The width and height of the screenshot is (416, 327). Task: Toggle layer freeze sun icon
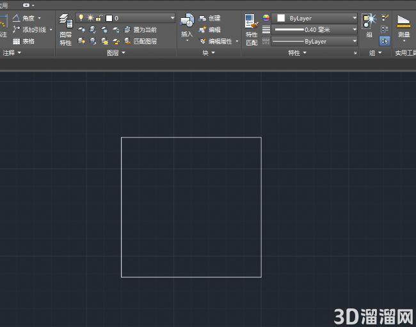pyautogui.click(x=90, y=18)
